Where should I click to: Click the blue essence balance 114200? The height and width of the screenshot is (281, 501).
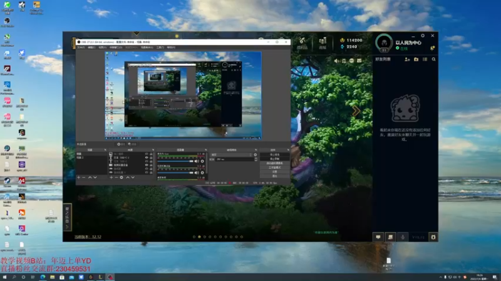pyautogui.click(x=351, y=40)
